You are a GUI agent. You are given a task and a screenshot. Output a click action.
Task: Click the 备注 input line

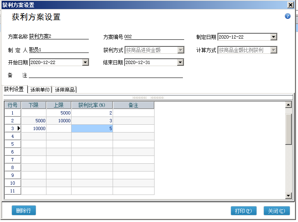pos(105,75)
